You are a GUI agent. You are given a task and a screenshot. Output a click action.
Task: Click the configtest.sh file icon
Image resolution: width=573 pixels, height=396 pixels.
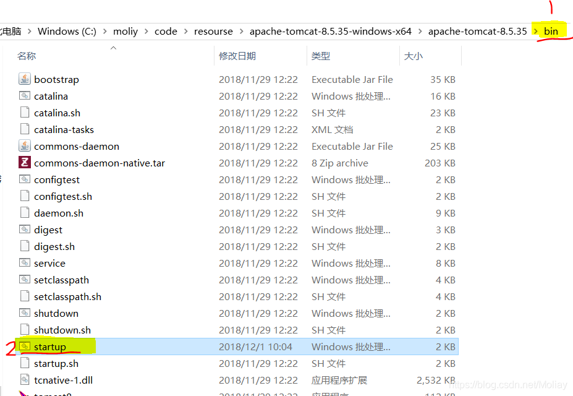pos(25,196)
